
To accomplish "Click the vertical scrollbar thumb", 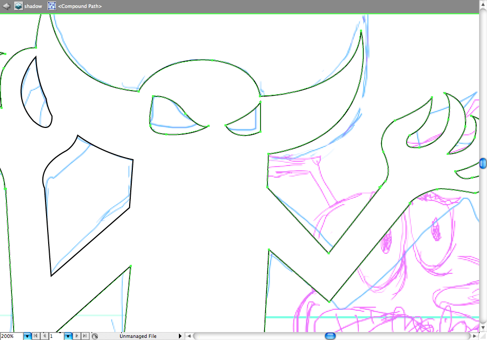I will (x=483, y=163).
